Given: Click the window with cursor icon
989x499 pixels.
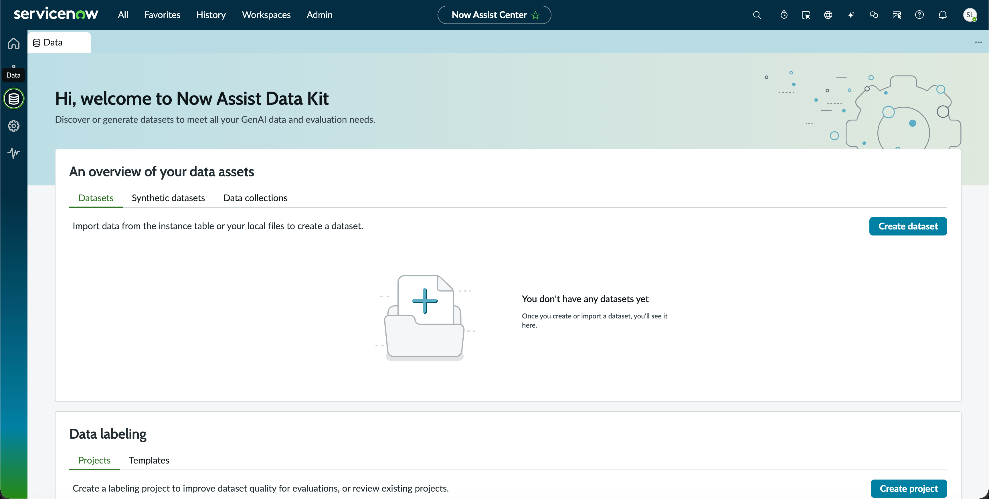Looking at the screenshot, I should 897,15.
